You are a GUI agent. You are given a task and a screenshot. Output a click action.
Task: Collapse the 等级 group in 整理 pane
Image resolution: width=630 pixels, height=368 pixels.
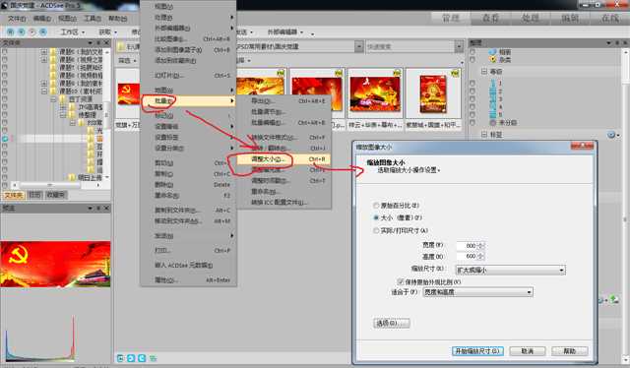484,71
